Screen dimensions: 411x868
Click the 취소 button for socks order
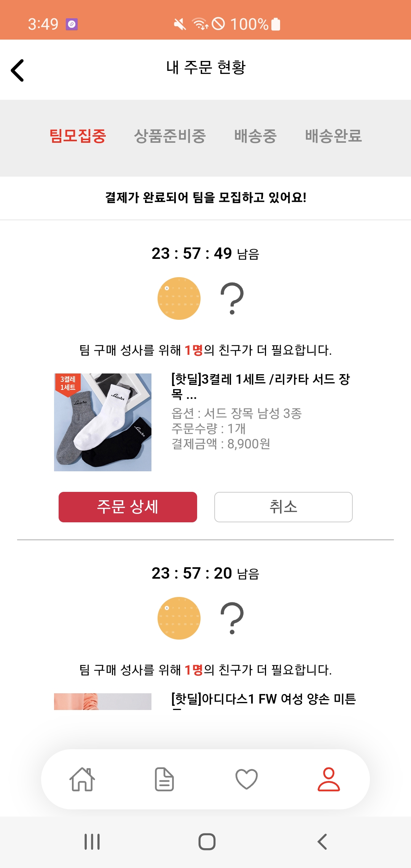click(284, 507)
